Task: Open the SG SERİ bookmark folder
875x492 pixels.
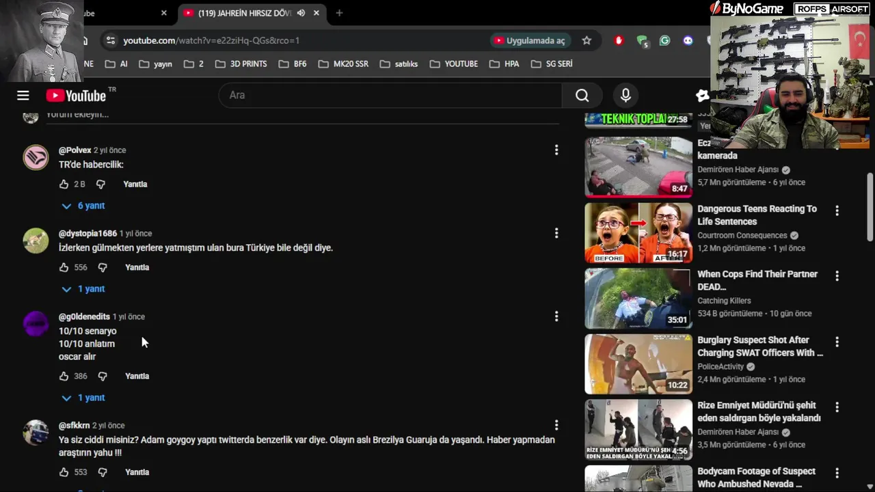Action: click(551, 64)
